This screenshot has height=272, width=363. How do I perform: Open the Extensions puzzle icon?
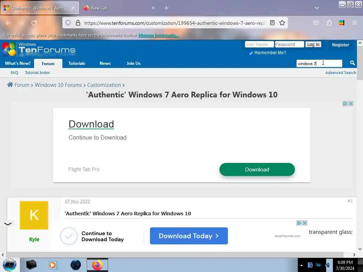[x=329, y=23]
